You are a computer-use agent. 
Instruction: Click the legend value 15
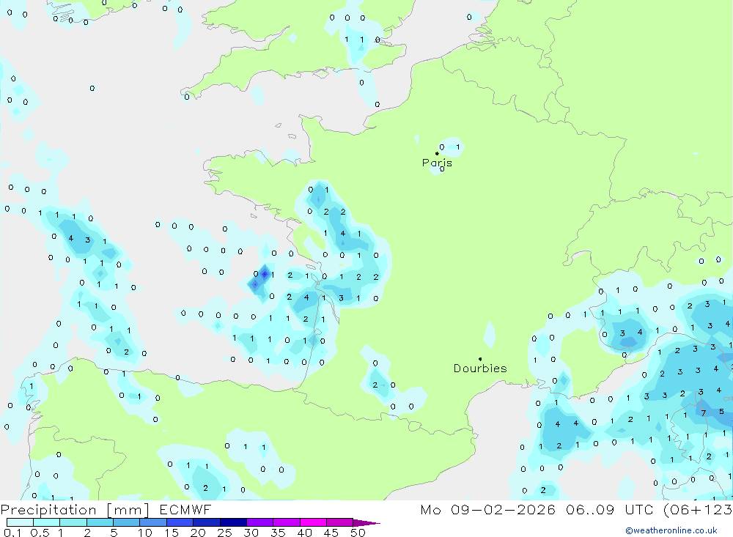(171, 533)
